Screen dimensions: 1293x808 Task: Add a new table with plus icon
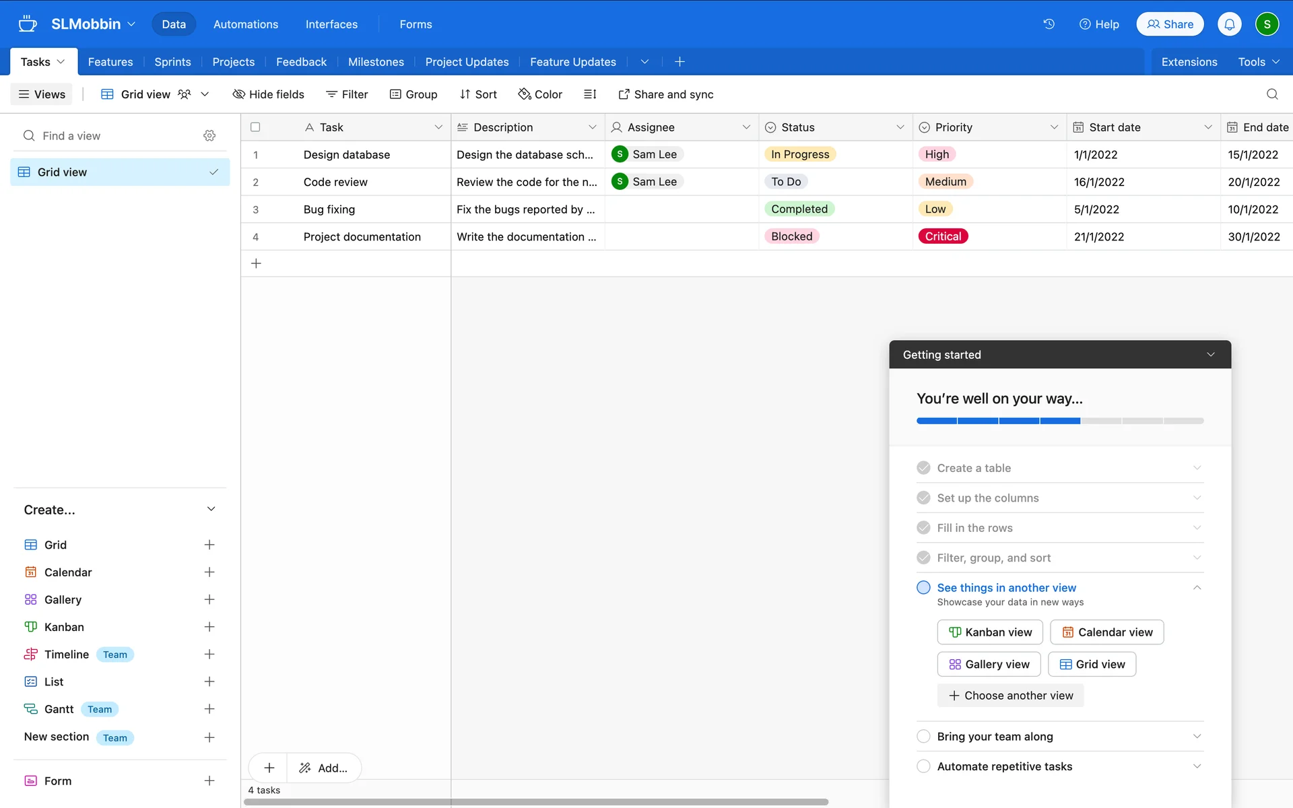[679, 62]
